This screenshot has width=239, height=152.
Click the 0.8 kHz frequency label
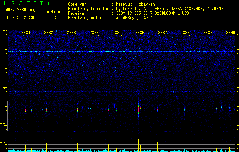3,106
